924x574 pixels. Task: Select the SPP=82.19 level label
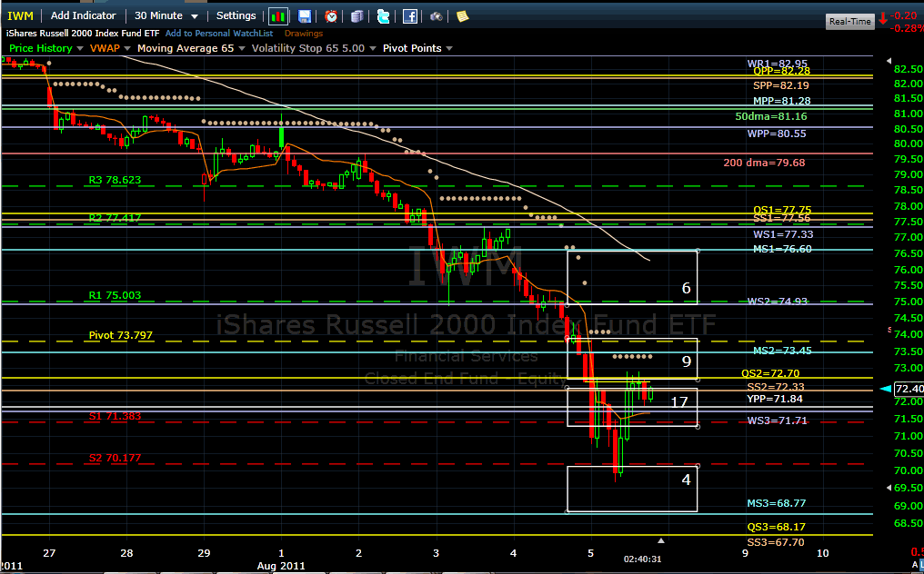pos(781,85)
